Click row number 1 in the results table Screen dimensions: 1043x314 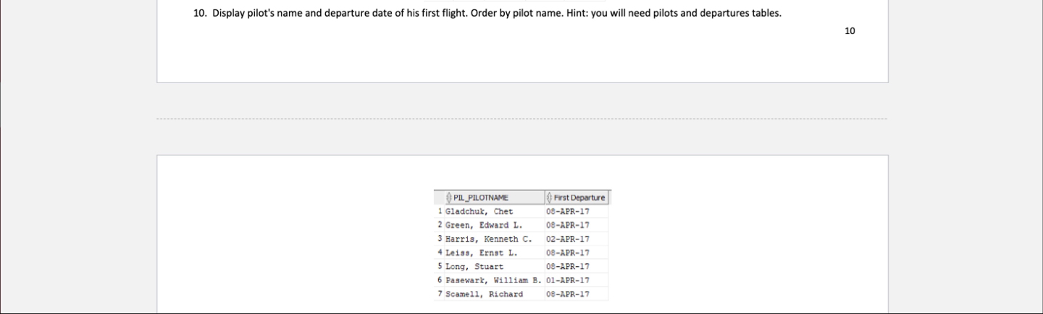[x=440, y=211]
